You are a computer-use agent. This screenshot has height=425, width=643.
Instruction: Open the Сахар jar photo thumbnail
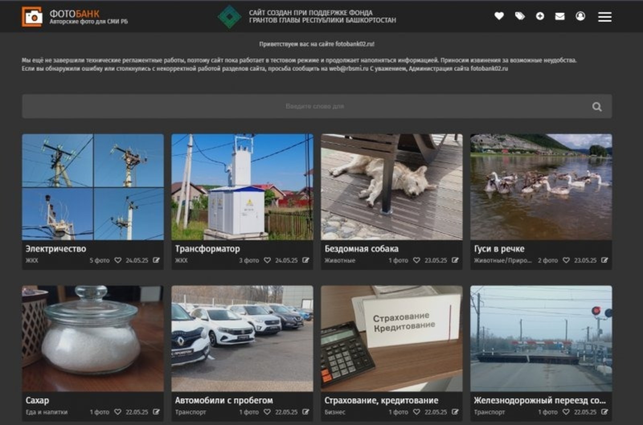[x=93, y=338]
